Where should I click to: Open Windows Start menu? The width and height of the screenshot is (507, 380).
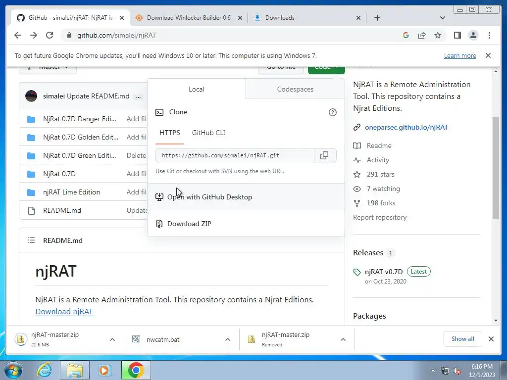coord(13,370)
